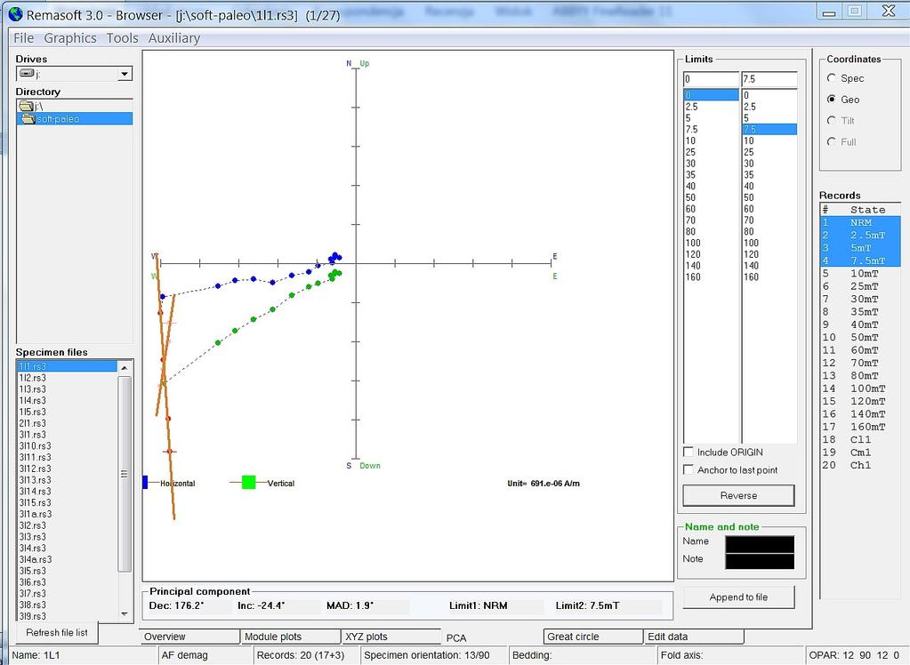Select the soft-paleo folder
Image resolution: width=910 pixels, height=665 pixels.
tap(75, 118)
